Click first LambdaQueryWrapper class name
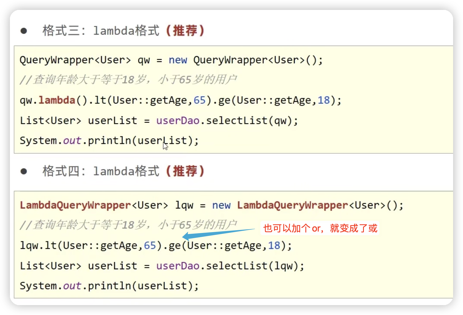This screenshot has height=315, width=463. [x=75, y=205]
